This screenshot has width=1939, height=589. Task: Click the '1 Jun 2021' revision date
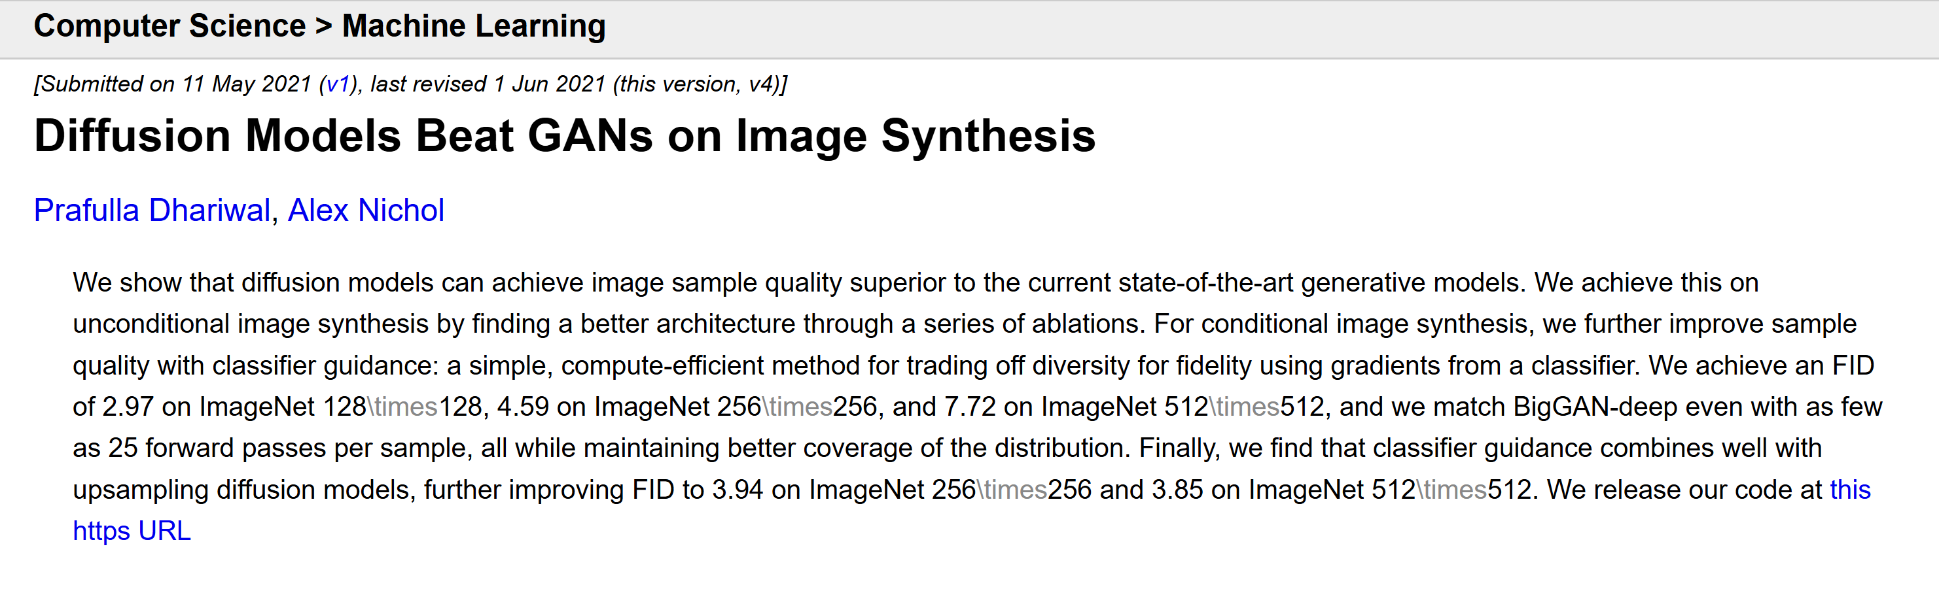click(x=550, y=84)
